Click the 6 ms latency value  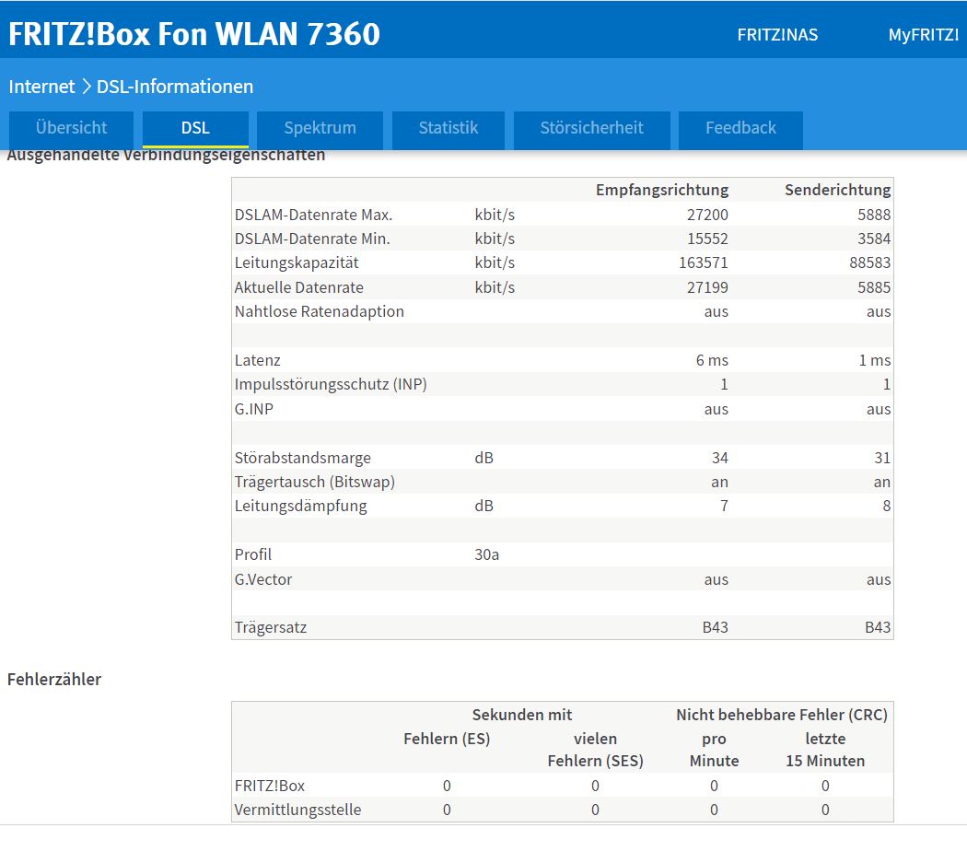point(712,360)
